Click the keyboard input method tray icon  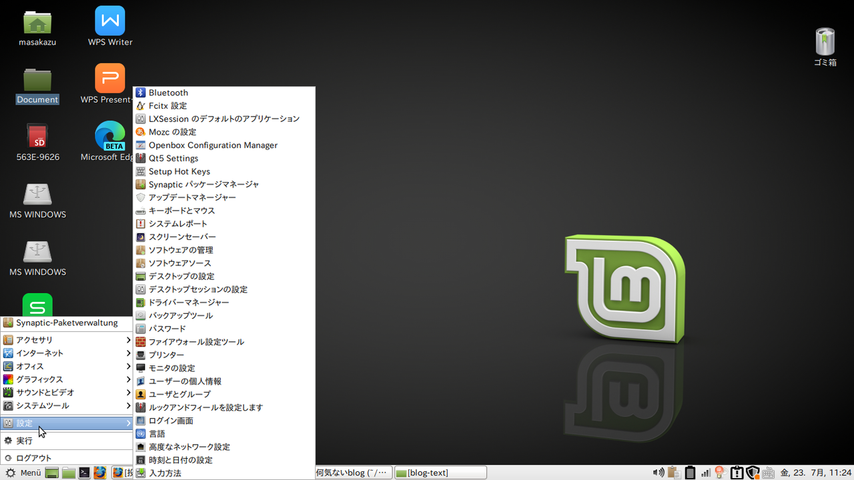[x=768, y=473]
